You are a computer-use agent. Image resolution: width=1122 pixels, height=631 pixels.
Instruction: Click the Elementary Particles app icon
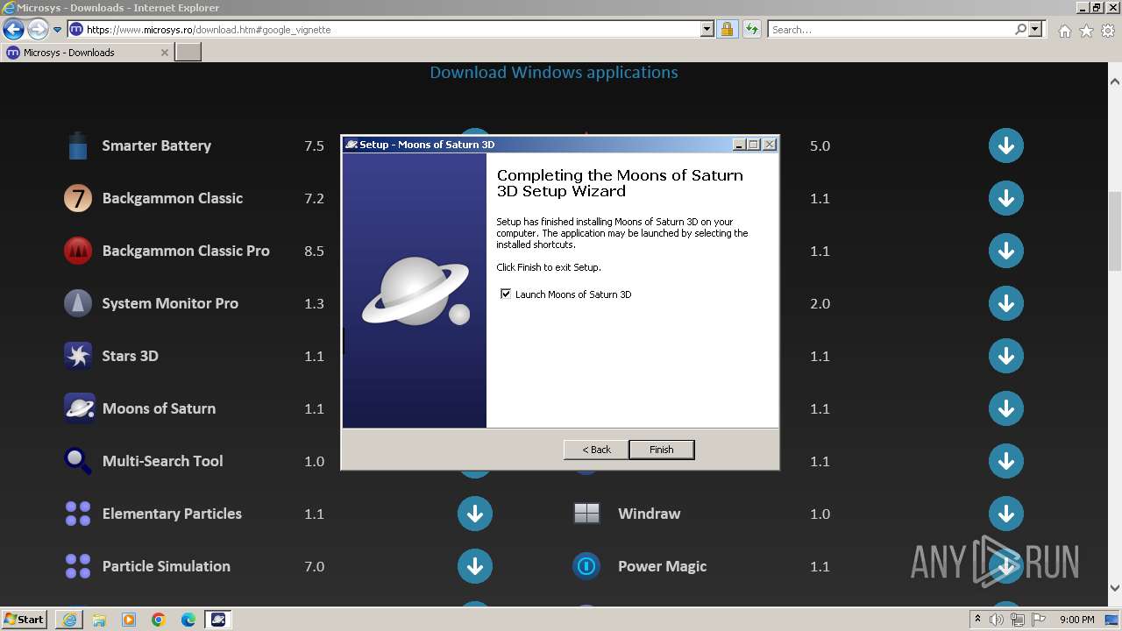click(x=78, y=514)
